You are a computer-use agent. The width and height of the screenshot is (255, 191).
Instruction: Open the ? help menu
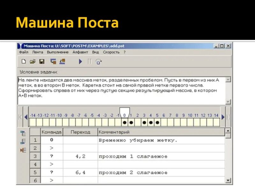(125, 52)
